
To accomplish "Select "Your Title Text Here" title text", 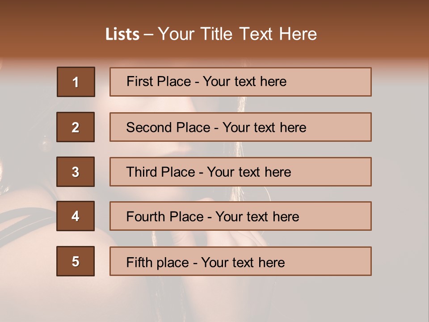I will 237,34.
